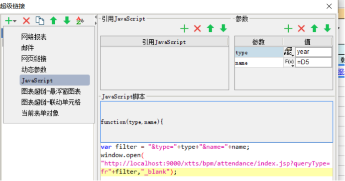Choose 当前表单对象 option

[x=40, y=113]
